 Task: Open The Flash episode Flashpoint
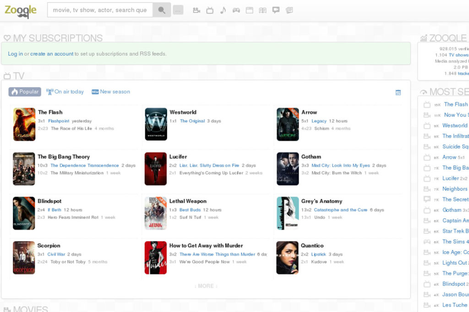pyautogui.click(x=59, y=121)
